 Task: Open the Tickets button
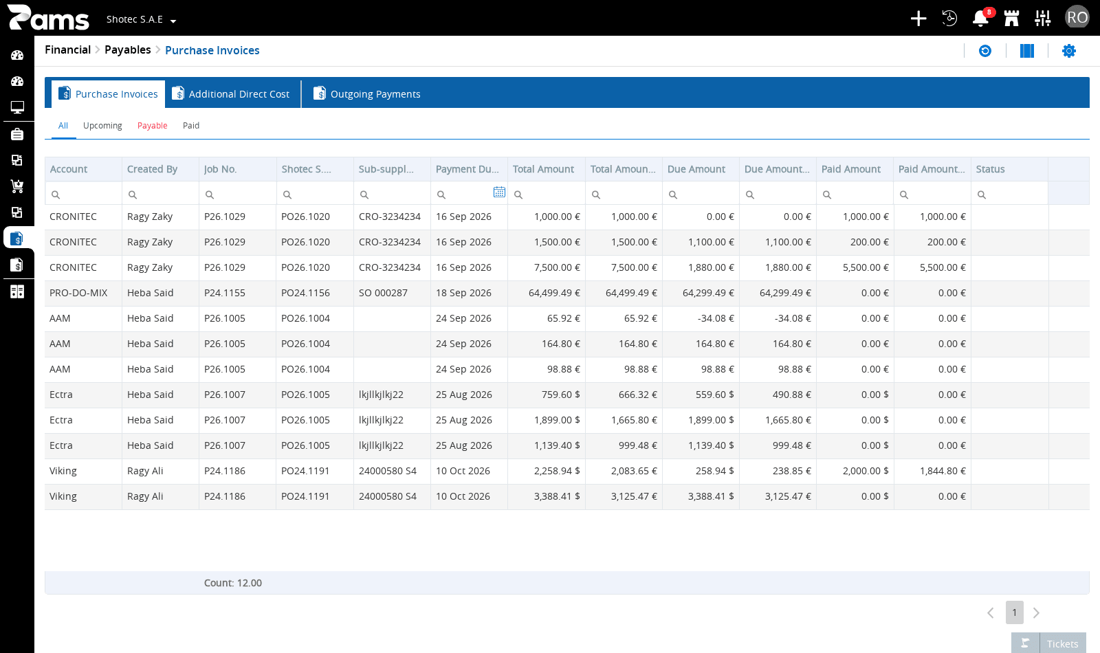tap(1062, 644)
